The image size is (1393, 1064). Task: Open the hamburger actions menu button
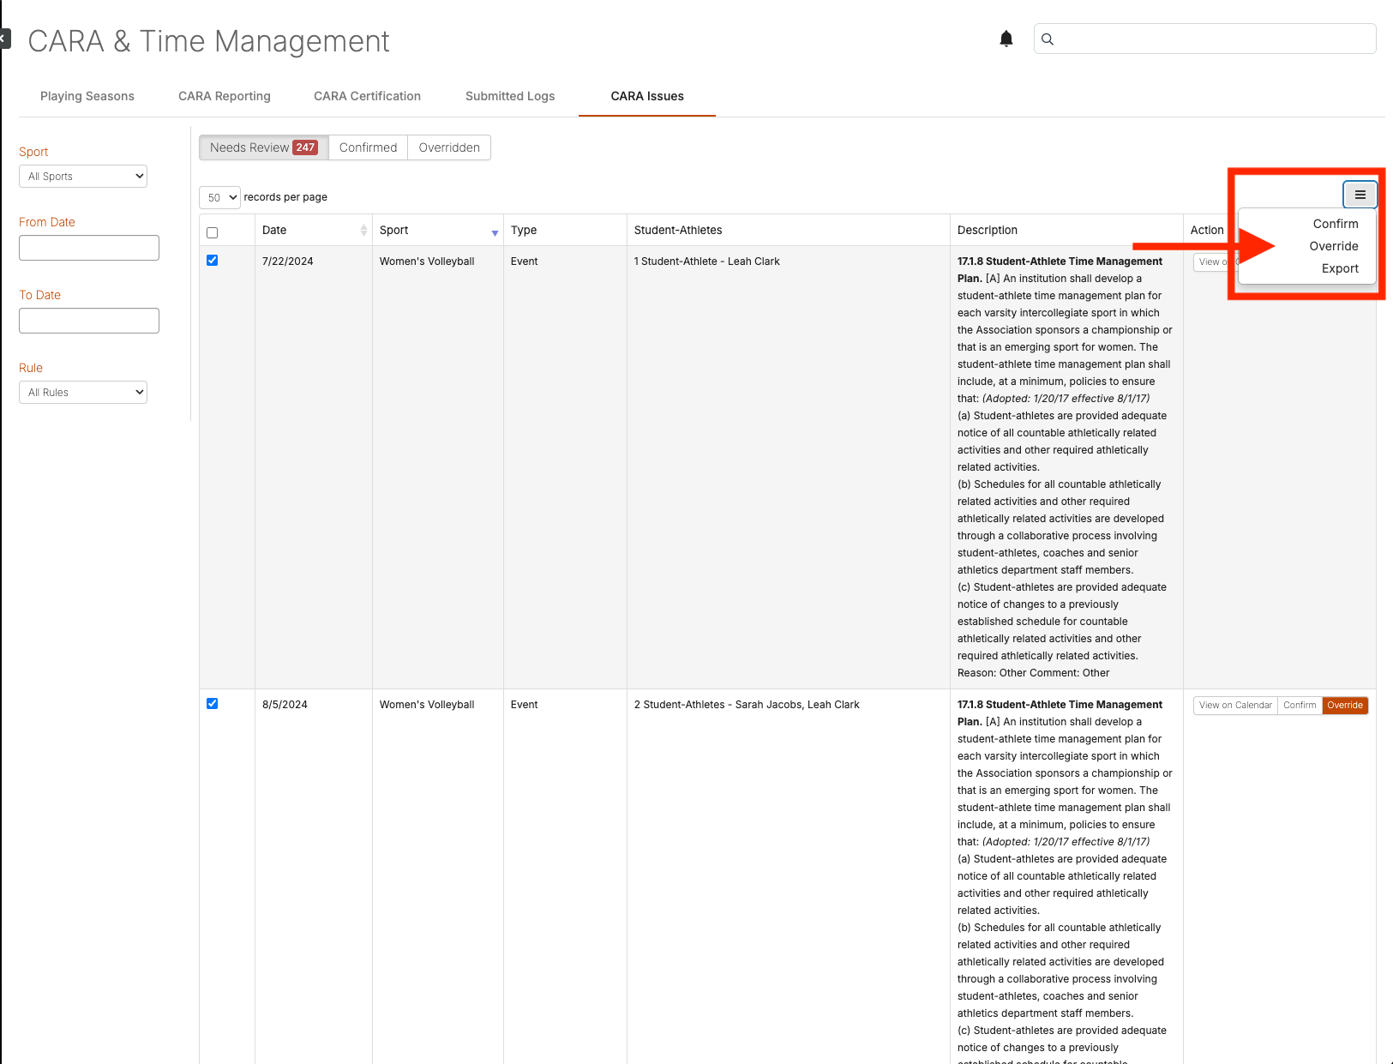point(1360,195)
